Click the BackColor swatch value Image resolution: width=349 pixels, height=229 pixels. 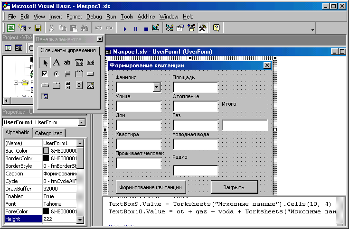click(46, 151)
